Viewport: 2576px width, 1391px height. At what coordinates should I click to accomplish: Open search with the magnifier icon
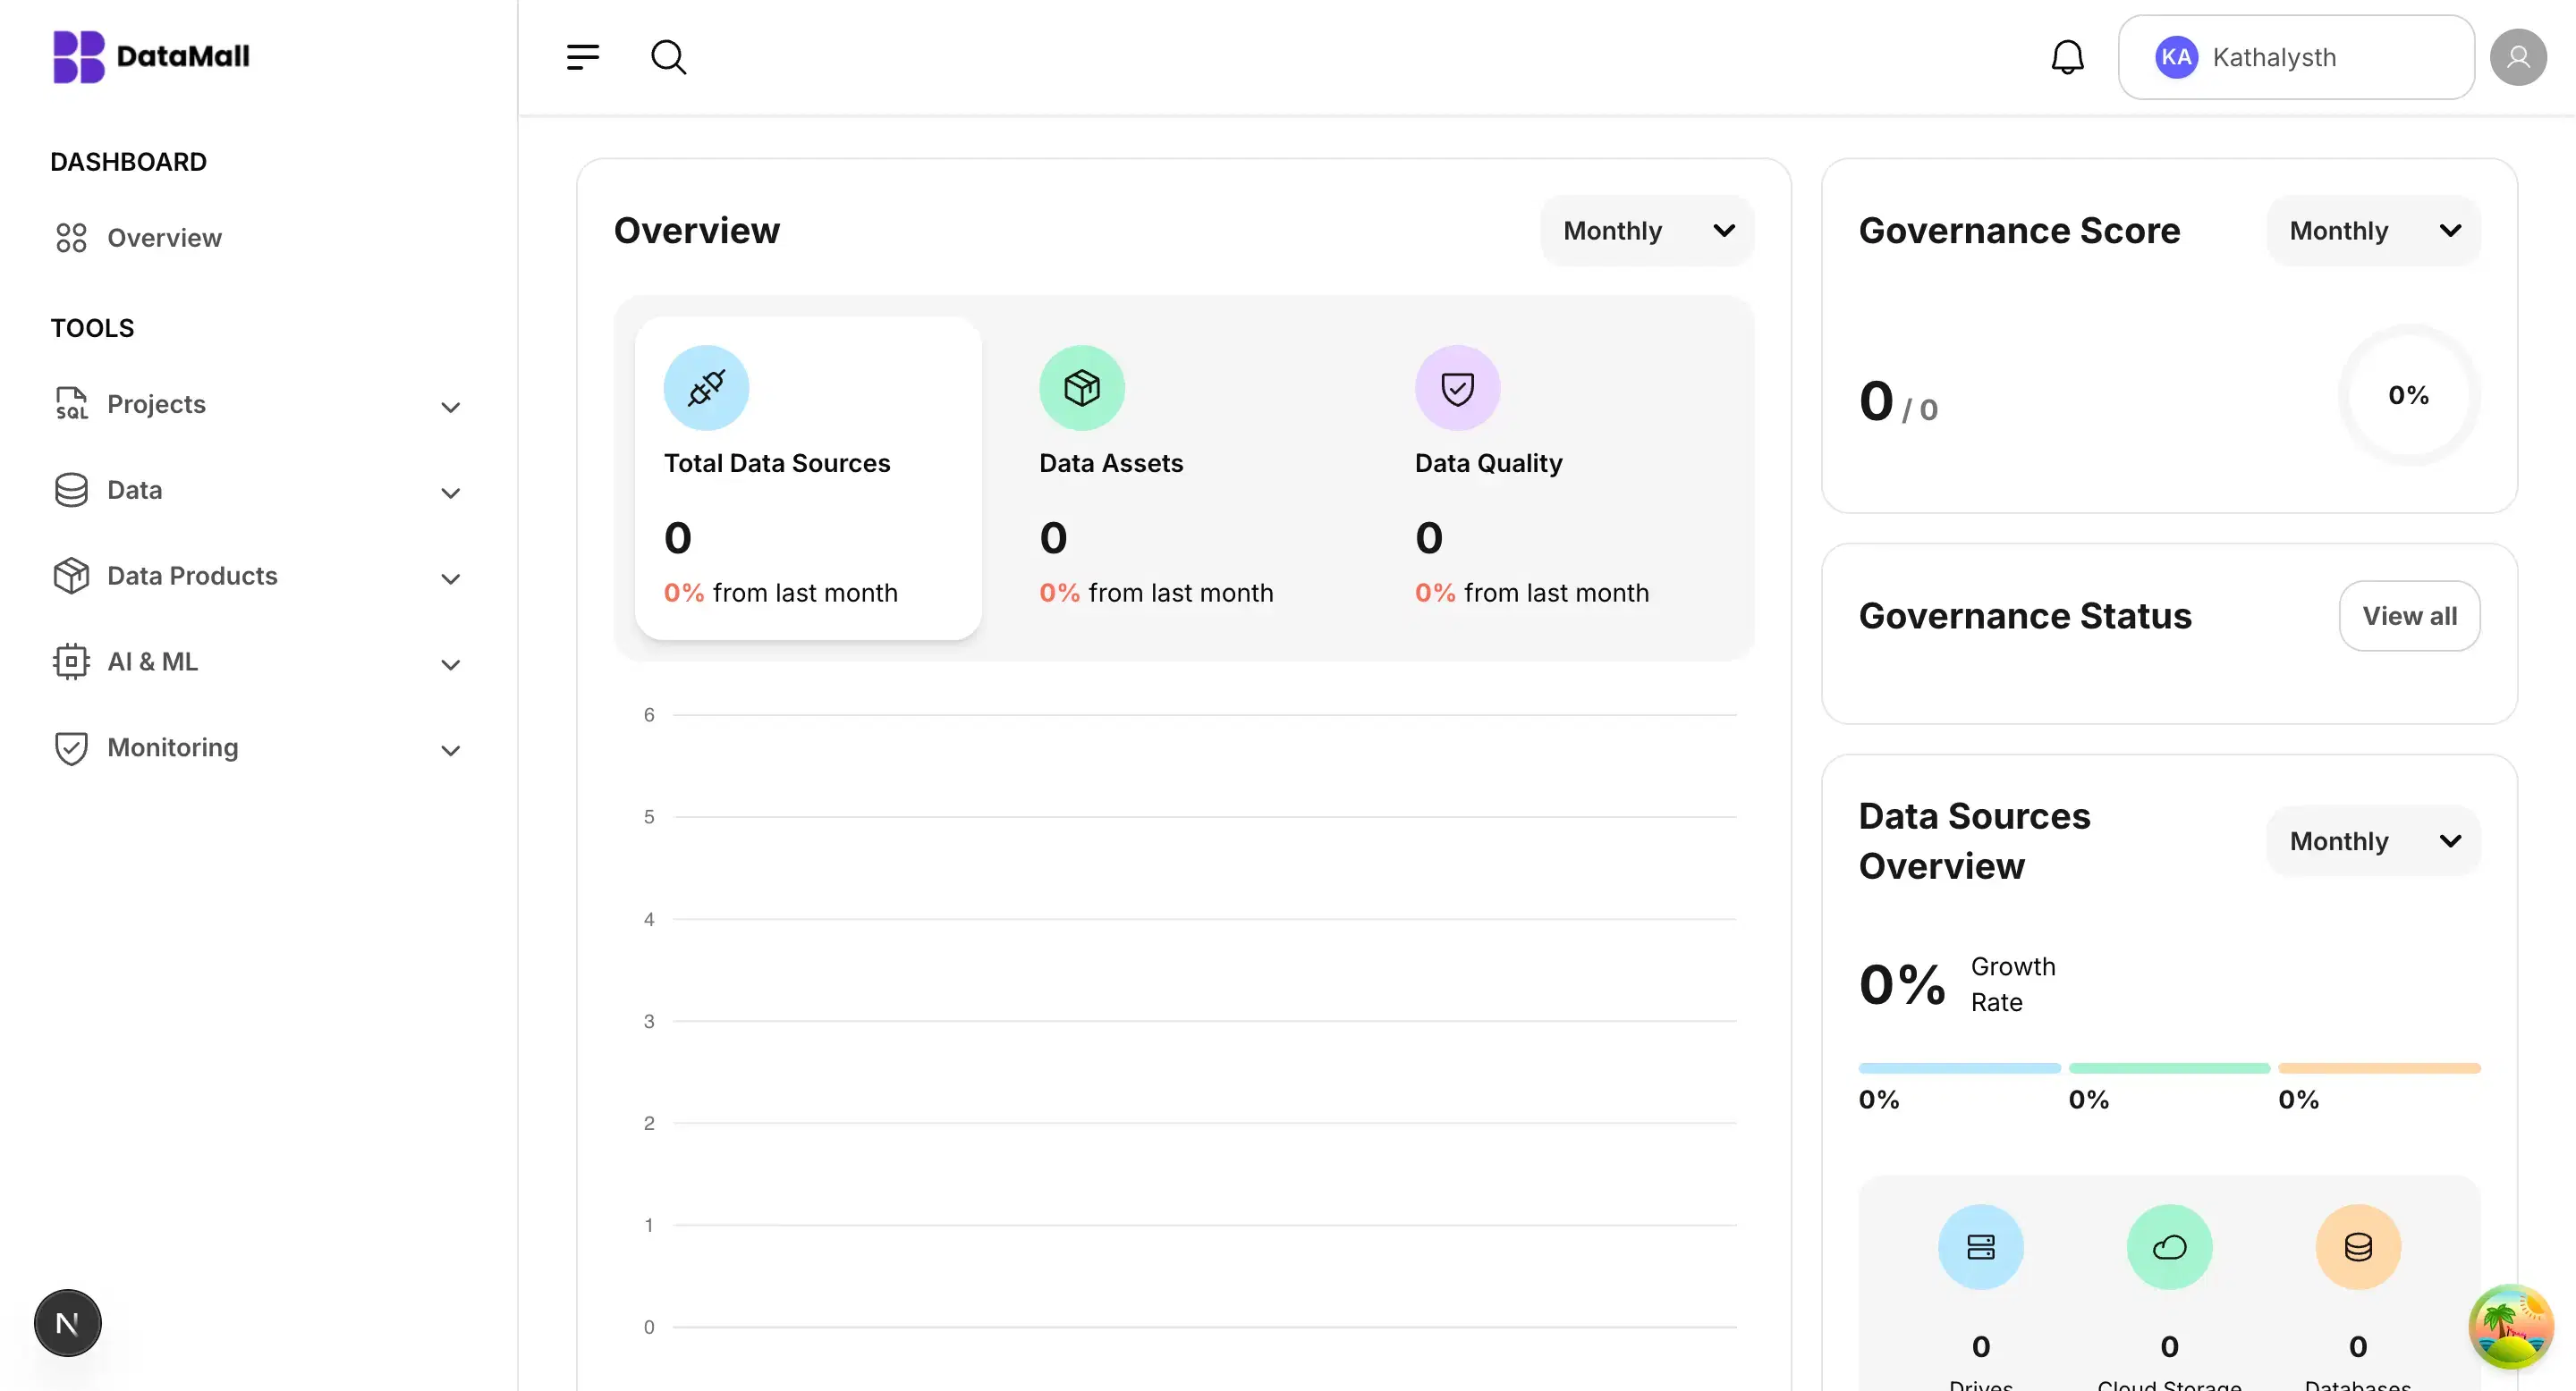(668, 57)
